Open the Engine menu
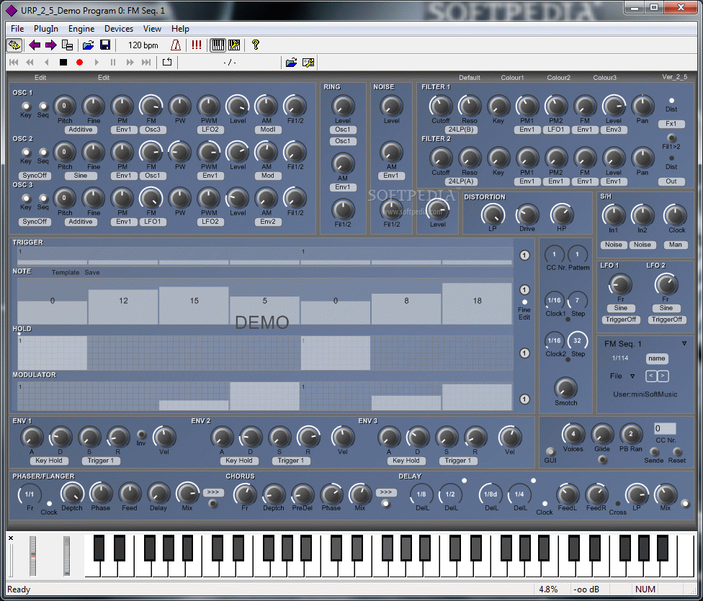The height and width of the screenshot is (601, 703). 81,29
